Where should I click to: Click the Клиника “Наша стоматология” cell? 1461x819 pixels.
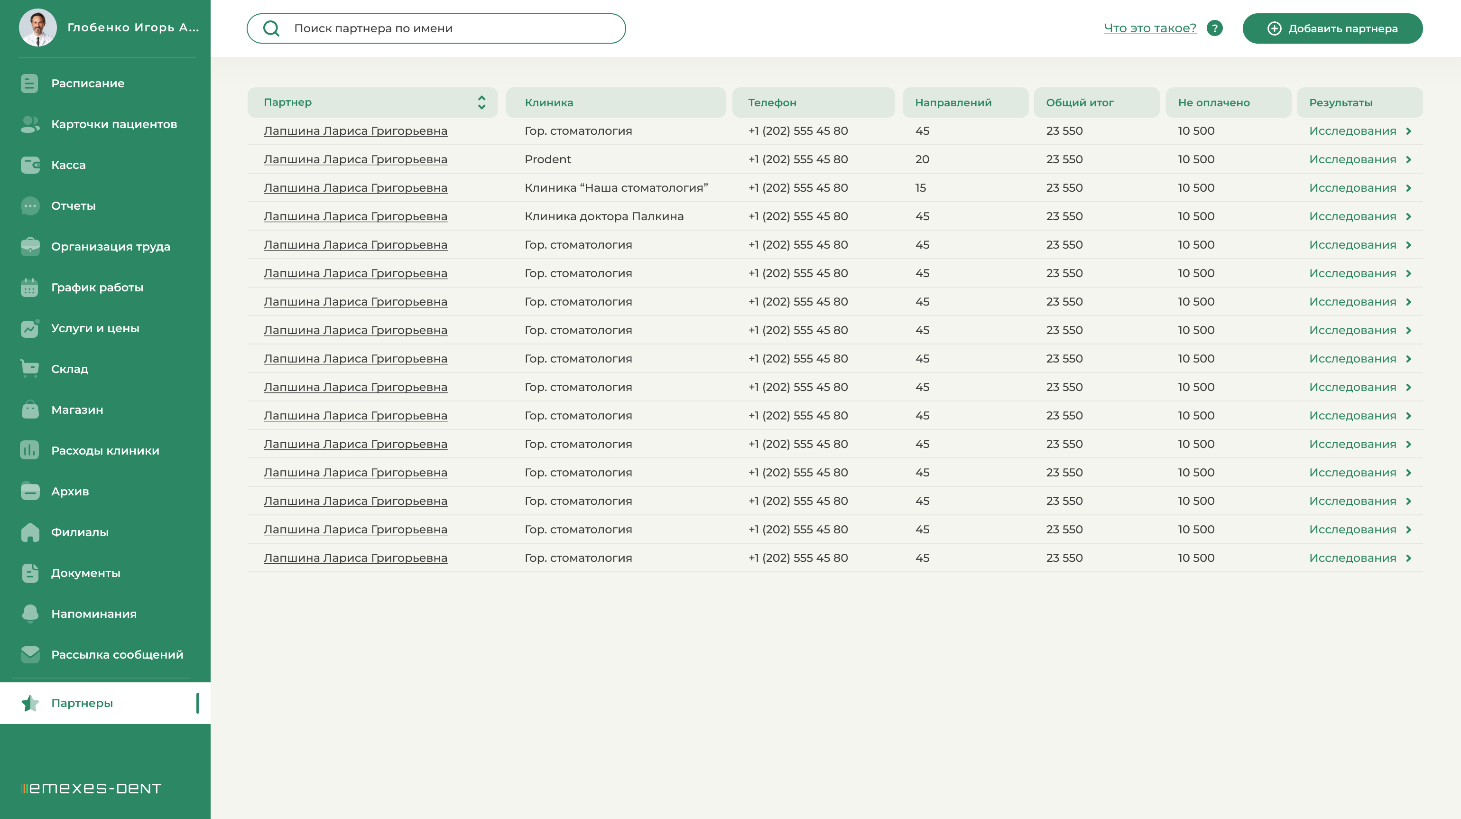616,188
